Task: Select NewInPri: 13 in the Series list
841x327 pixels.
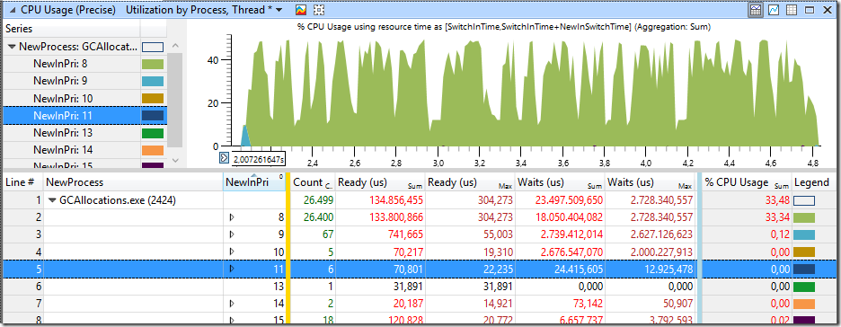Action: coord(63,132)
